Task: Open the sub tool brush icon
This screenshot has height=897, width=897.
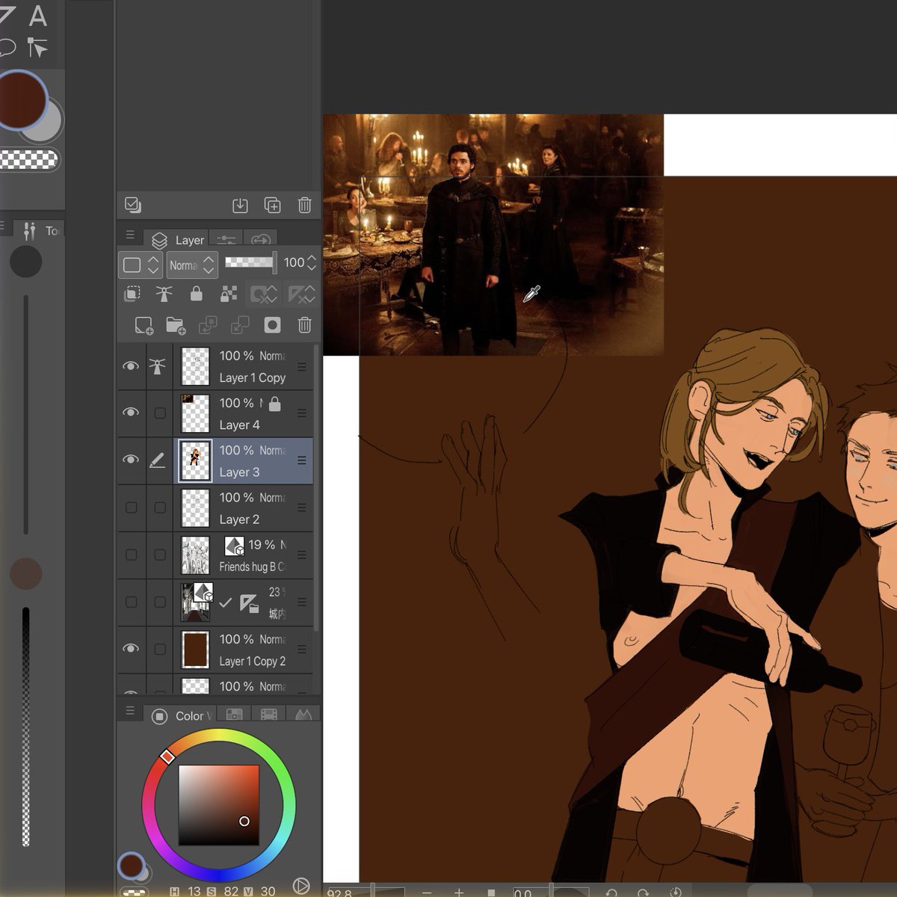Action: (29, 231)
